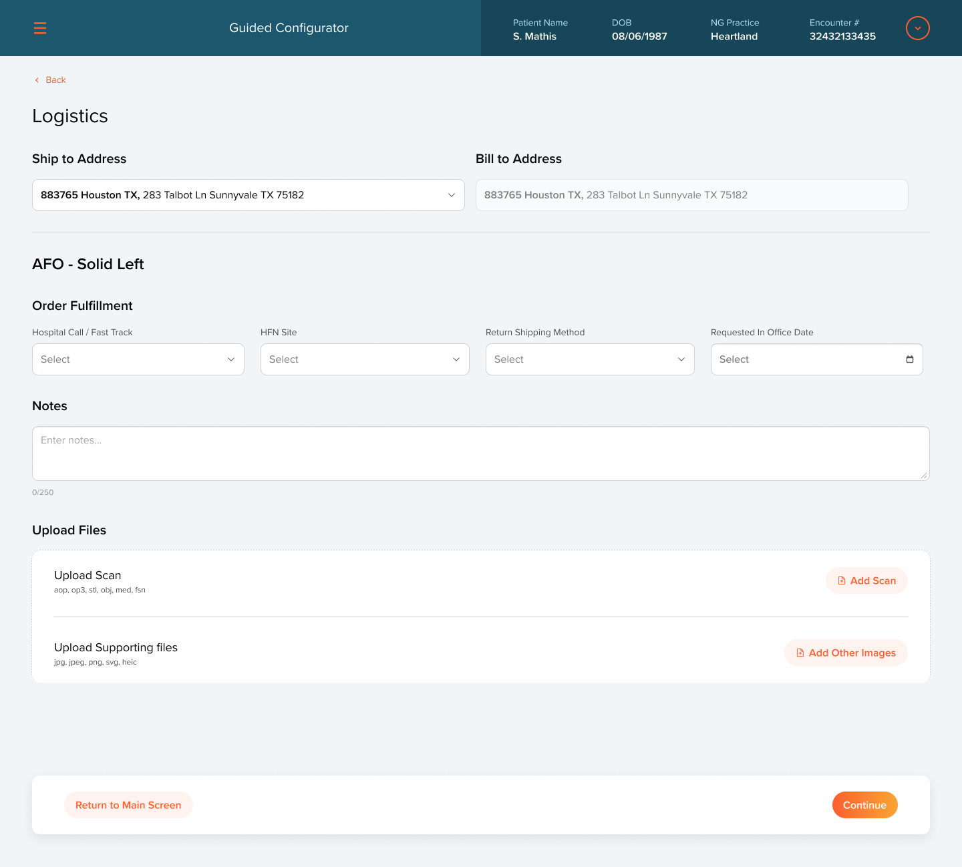The width and height of the screenshot is (962, 867).
Task: Click the Order Fulfillment heading
Action: pos(82,305)
